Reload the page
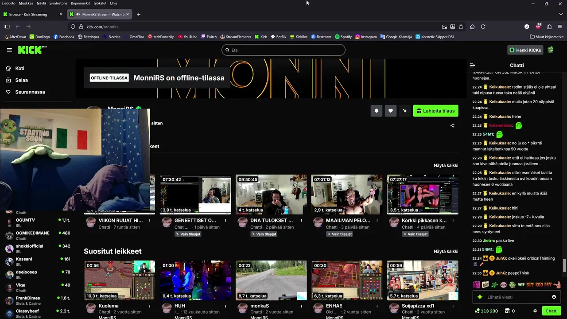The height and width of the screenshot is (319, 567). click(x=483, y=27)
